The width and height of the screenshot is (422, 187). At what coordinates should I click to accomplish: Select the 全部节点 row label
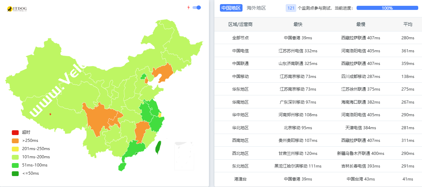240,38
